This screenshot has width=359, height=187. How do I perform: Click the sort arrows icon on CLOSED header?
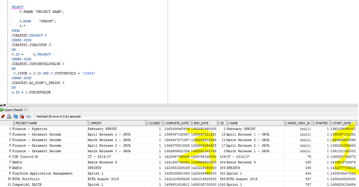coord(147,123)
